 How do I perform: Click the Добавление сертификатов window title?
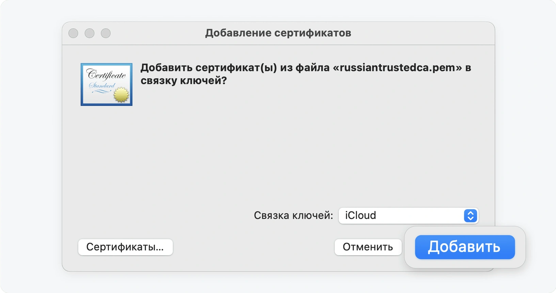278,33
